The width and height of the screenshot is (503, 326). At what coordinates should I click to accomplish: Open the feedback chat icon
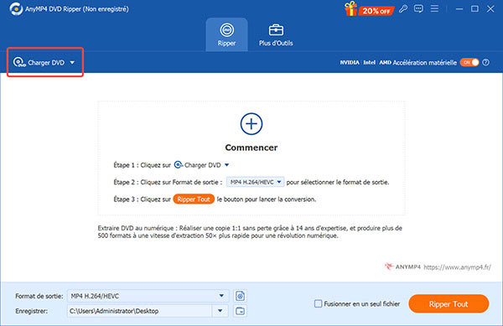(418, 8)
